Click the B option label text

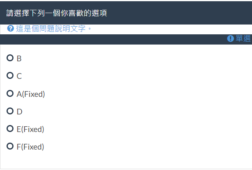(x=19, y=59)
